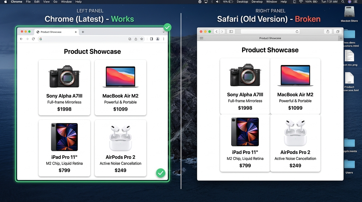Click the volume icon in the menu bar
The width and height of the screenshot is (362, 202).
(218, 2)
